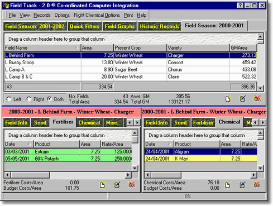Edit the selected field record icon
Screen dimensions: 273x206
click(x=242, y=99)
